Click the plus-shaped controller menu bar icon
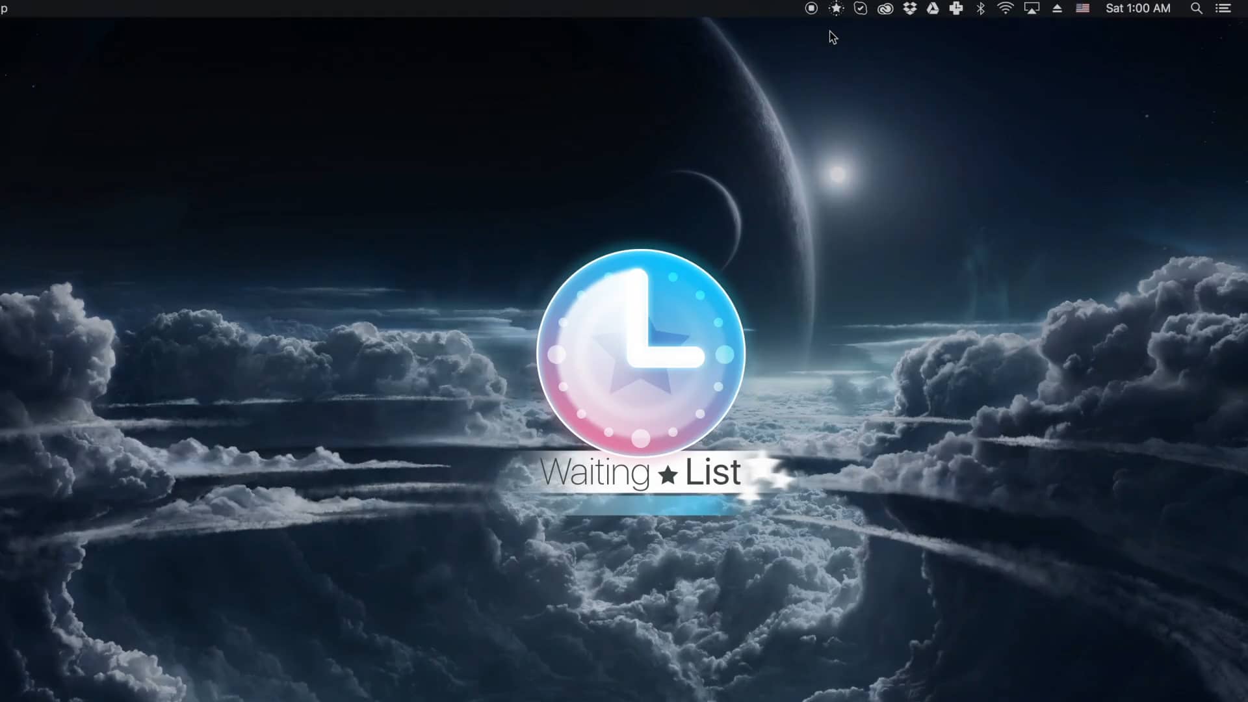Image resolution: width=1248 pixels, height=702 pixels. point(956,8)
